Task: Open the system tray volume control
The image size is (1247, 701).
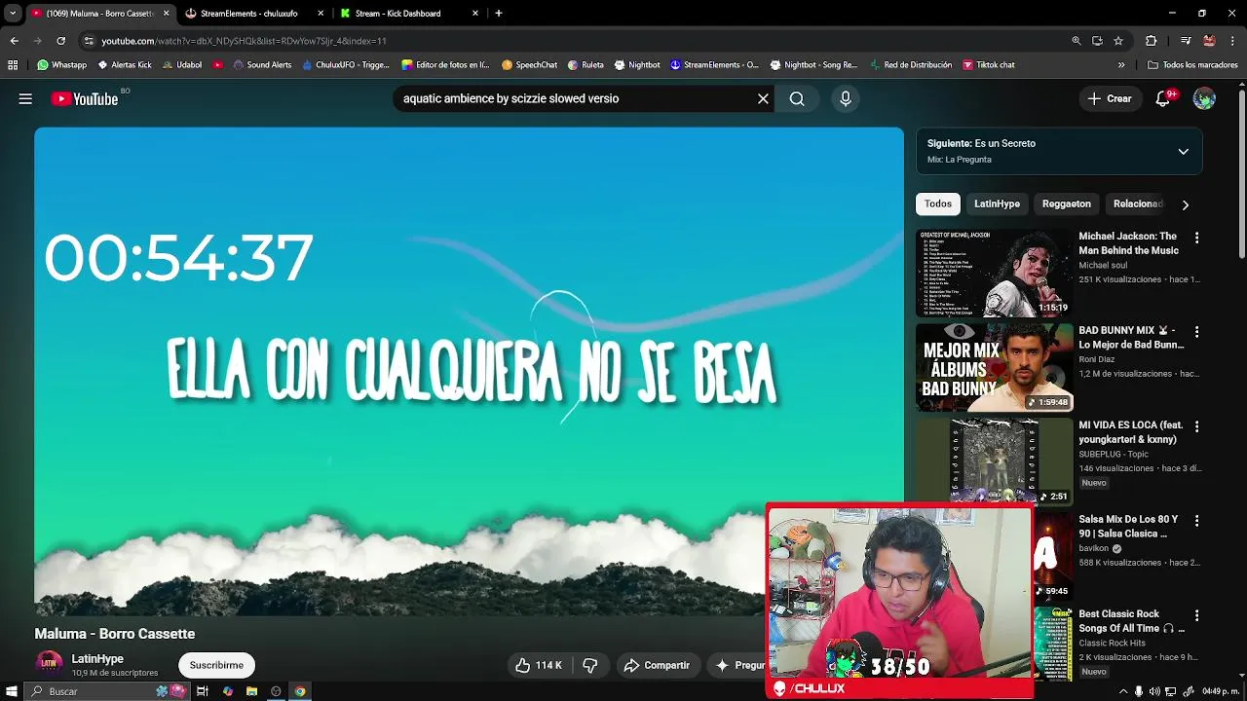Action: coord(1154,691)
